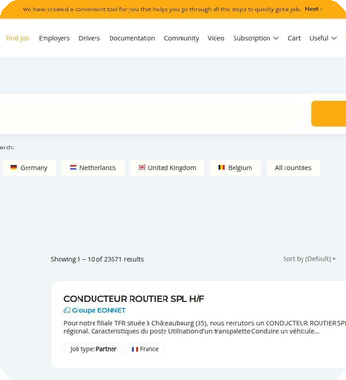Click the job search input field
346x380 pixels.
(148, 113)
